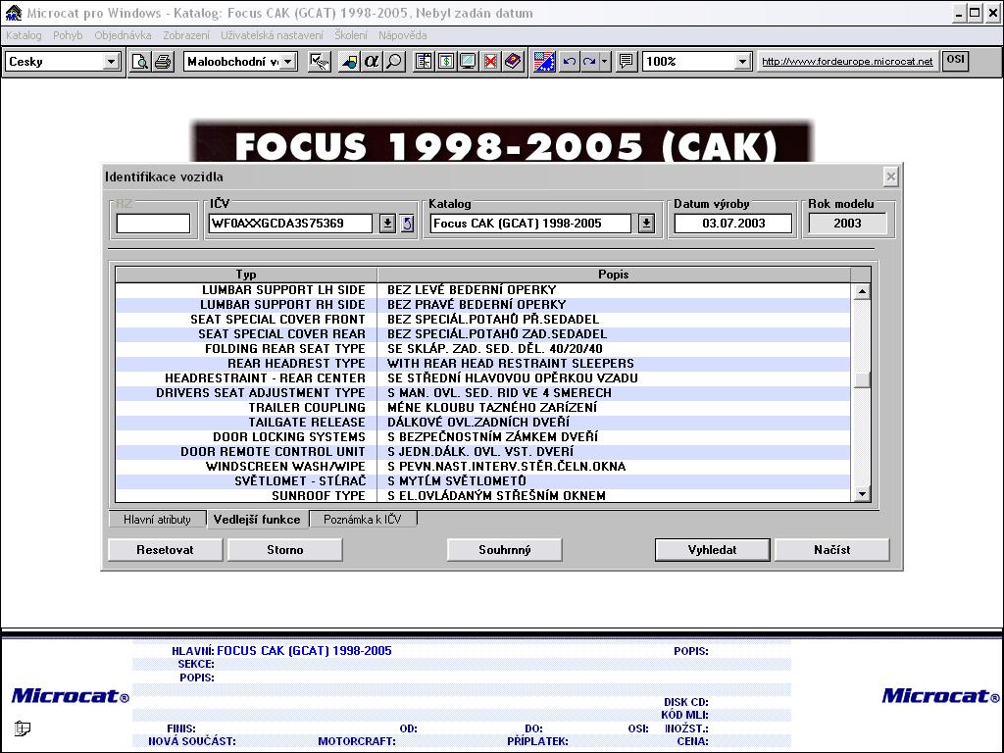Image resolution: width=1004 pixels, height=753 pixels.
Task: Open the Cesky language dropdown
Action: pyautogui.click(x=111, y=62)
